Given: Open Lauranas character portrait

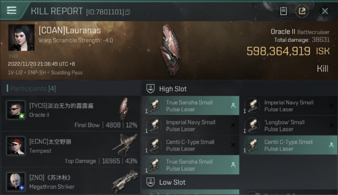Looking at the screenshot, I should (x=21, y=37).
